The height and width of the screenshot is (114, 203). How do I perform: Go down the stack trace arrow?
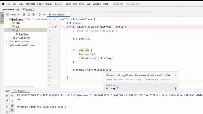[x=12, y=100]
